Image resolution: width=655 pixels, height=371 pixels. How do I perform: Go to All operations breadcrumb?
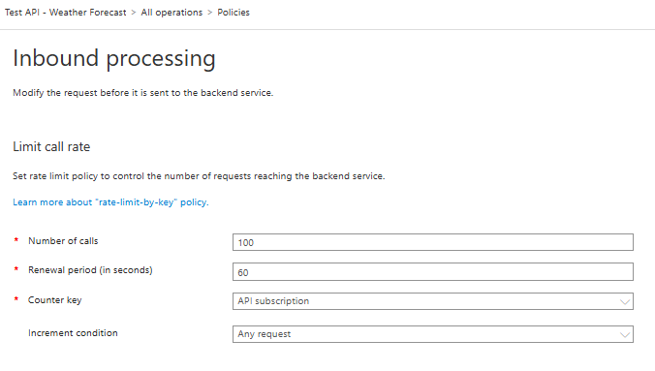[172, 13]
